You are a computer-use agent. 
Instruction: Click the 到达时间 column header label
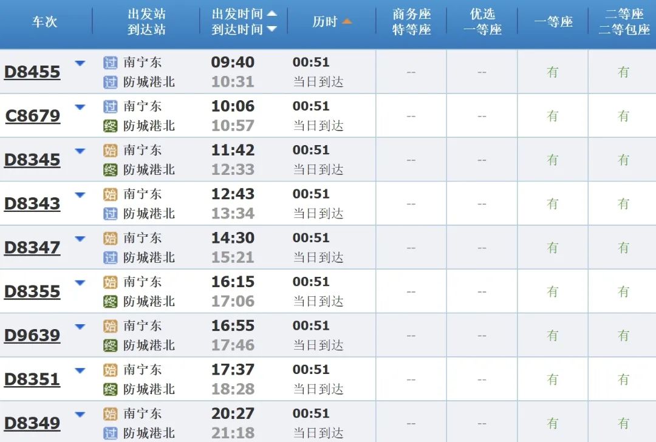coord(237,29)
